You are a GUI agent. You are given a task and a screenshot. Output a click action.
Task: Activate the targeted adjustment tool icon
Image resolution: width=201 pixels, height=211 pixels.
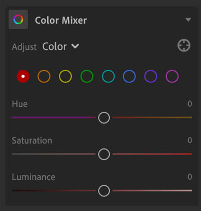[184, 45]
